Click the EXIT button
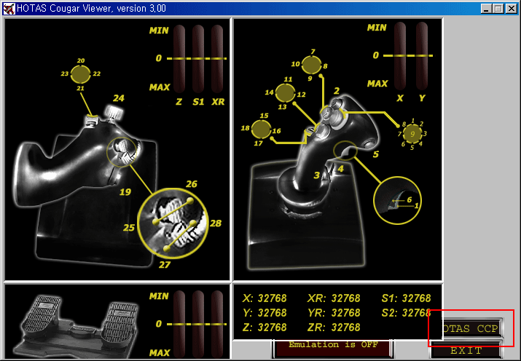Image resolution: width=521 pixels, height=361 pixels. pos(466,350)
